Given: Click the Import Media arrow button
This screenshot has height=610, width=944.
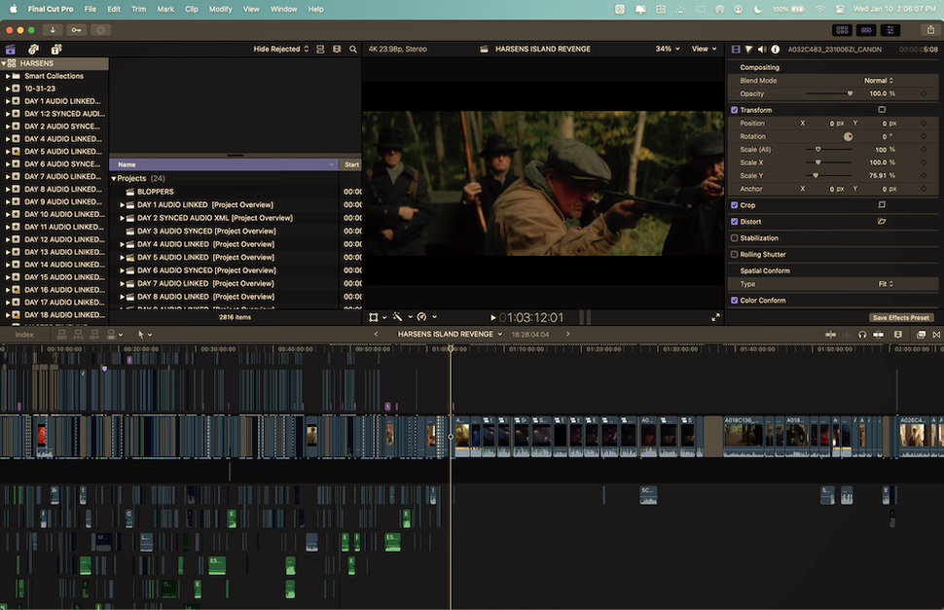Looking at the screenshot, I should 51,30.
